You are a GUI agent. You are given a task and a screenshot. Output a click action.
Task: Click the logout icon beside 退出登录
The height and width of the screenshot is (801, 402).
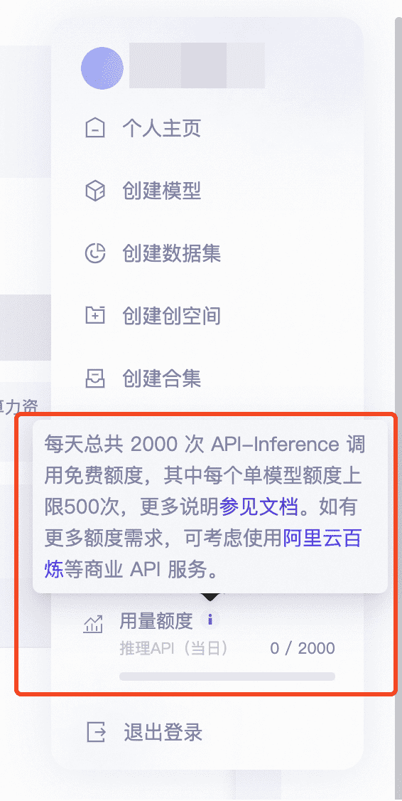coord(96,732)
